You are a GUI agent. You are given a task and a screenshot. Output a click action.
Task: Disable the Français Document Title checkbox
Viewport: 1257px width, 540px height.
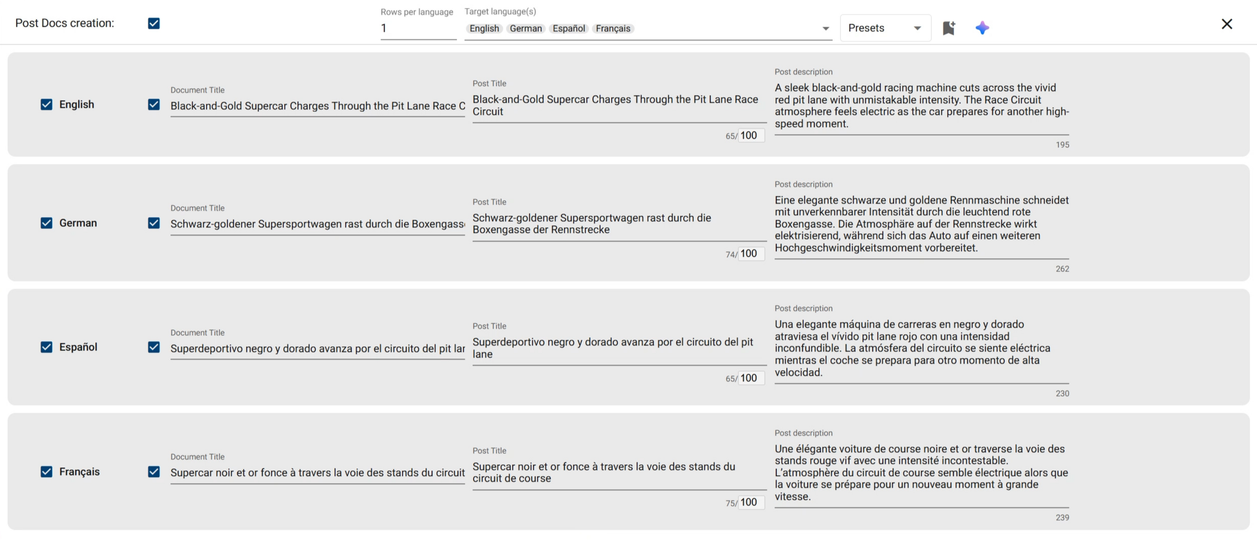pyautogui.click(x=154, y=471)
